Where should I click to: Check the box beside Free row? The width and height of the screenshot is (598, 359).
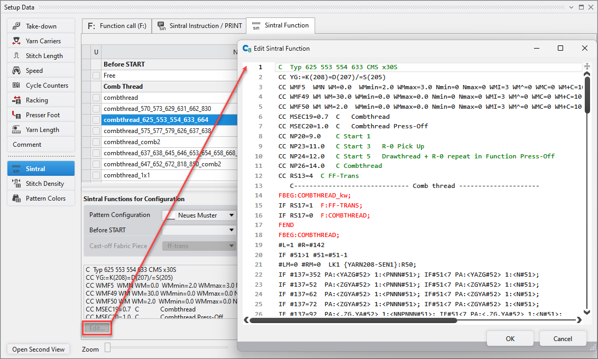click(x=96, y=75)
